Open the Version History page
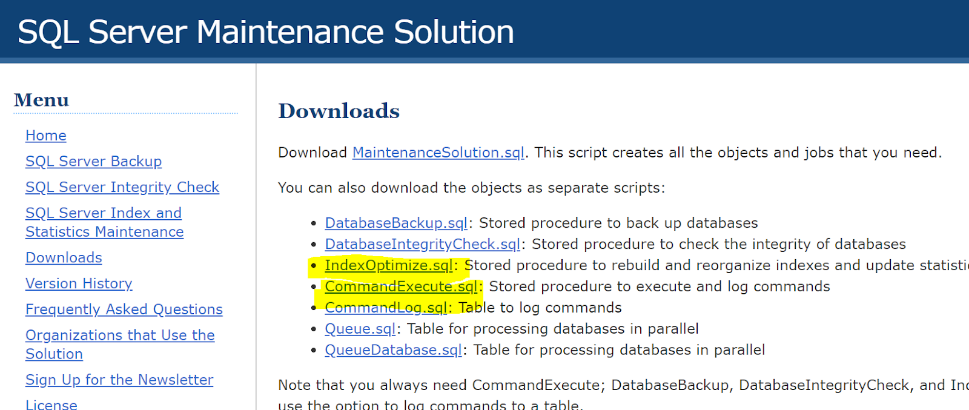The height and width of the screenshot is (410, 969). coord(79,283)
